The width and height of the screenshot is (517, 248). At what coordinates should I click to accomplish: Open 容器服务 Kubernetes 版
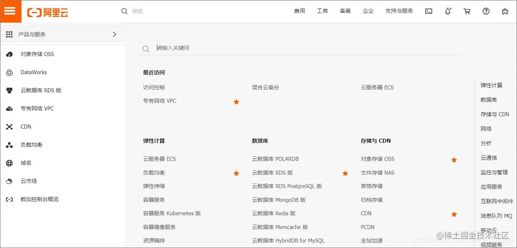172,214
